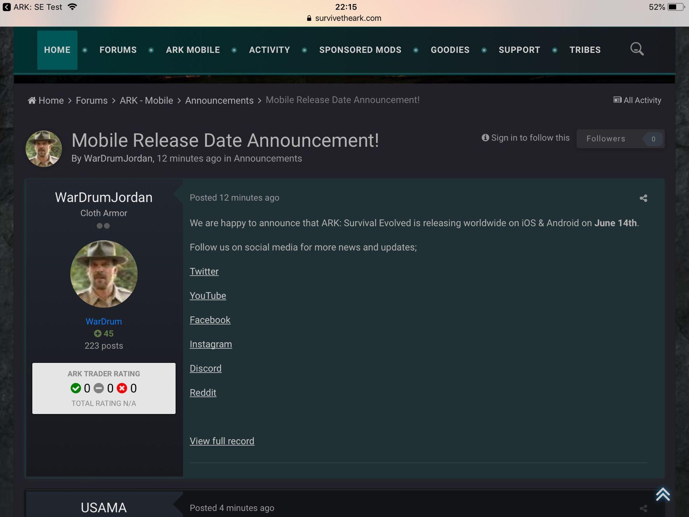689x517 pixels.
Task: Tap the gray neutral rating icon
Action: (x=99, y=388)
